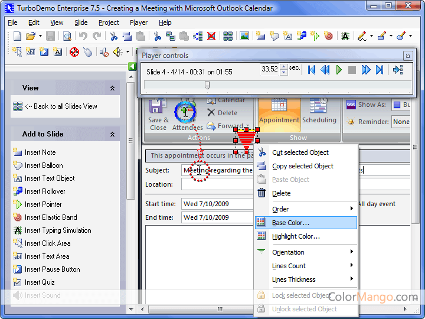Open the pencil drawing tool dropdown arrow

(x=372, y=36)
